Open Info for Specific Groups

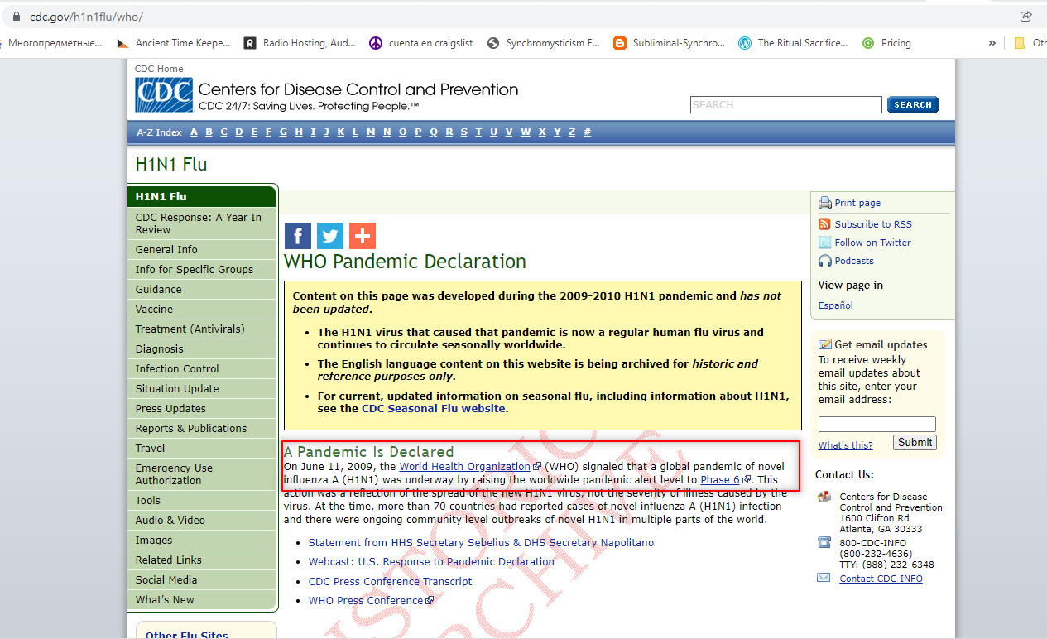201,270
